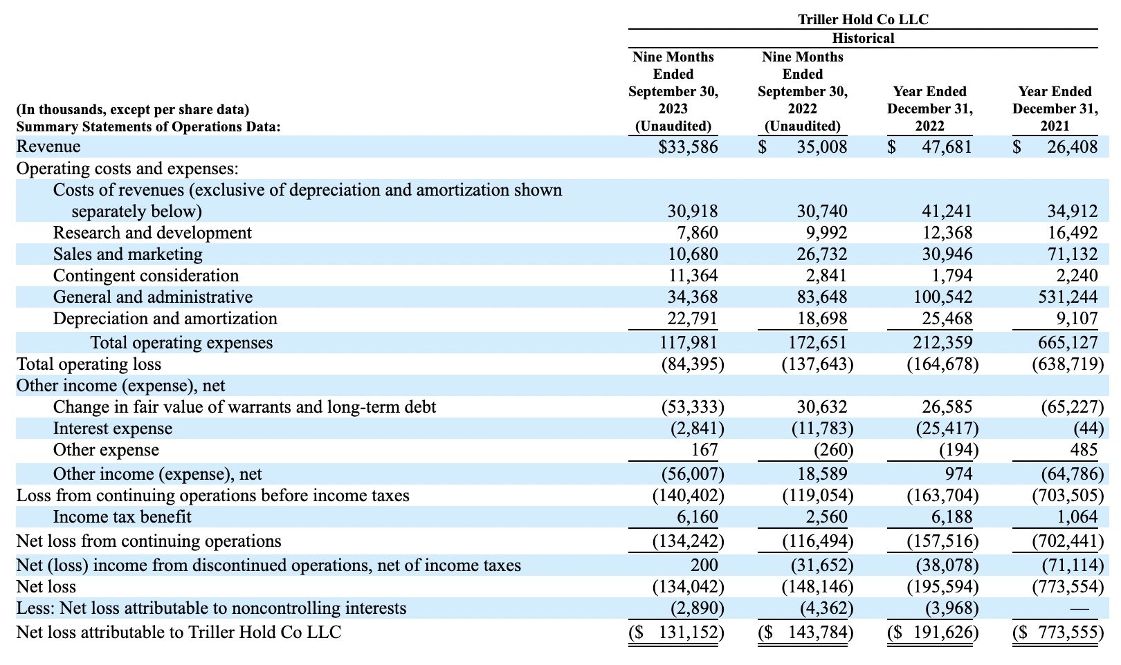Click 'Total operating expenses' label
1121x665 pixels.
pos(181,343)
